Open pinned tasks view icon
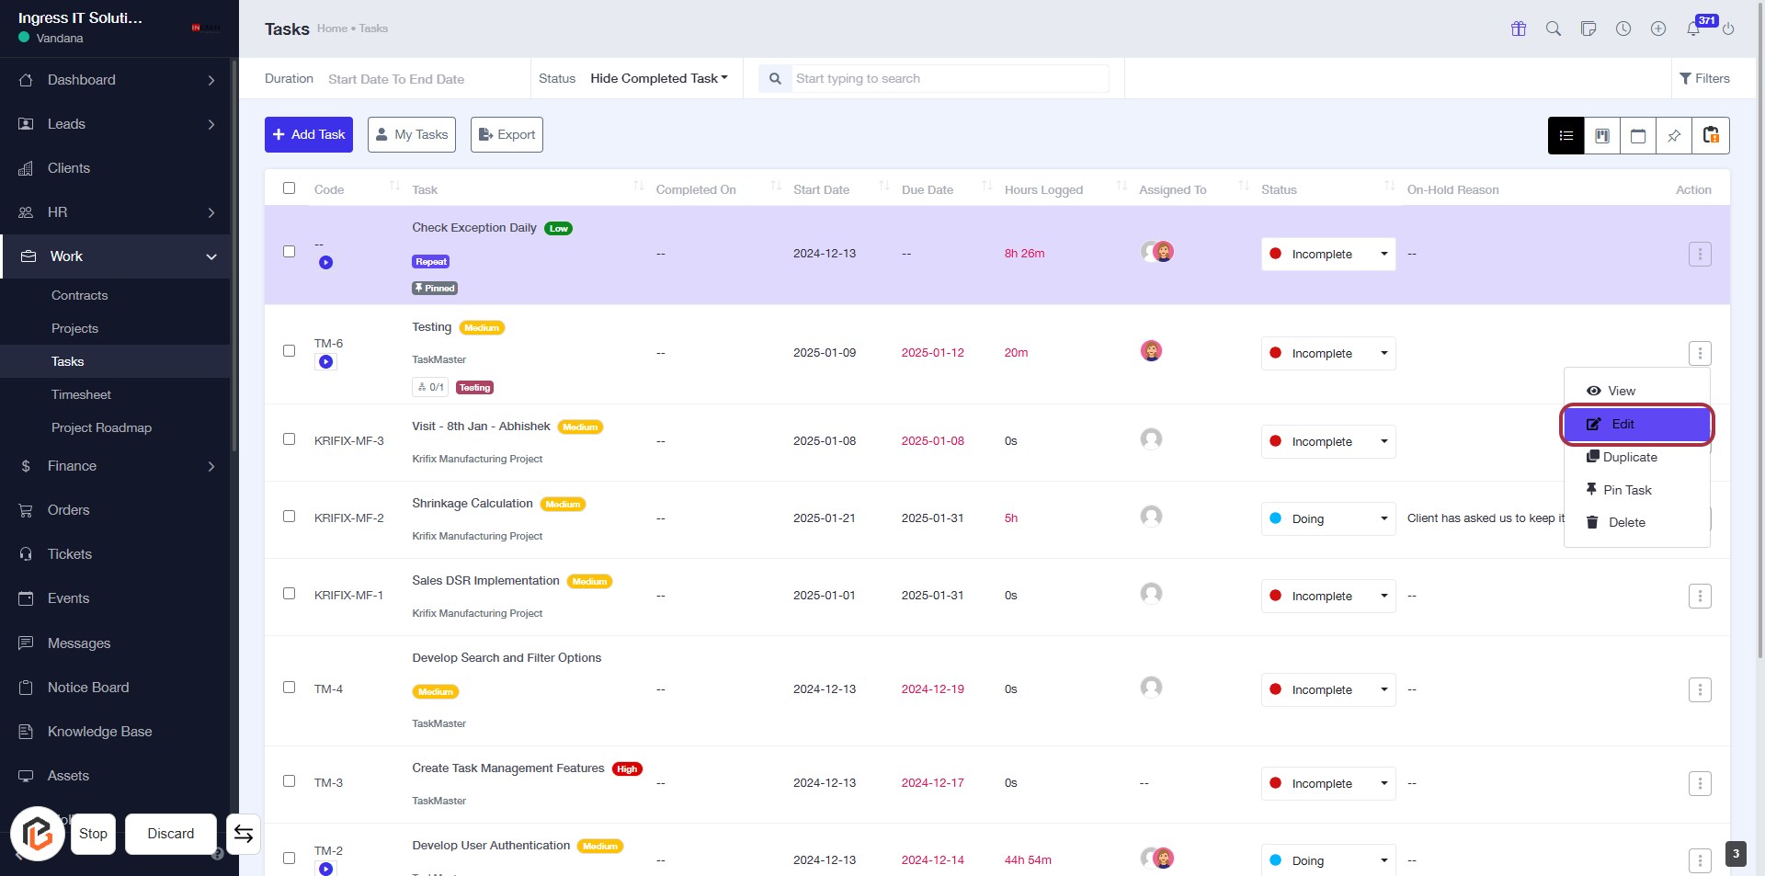The height and width of the screenshot is (876, 1765). [1674, 136]
